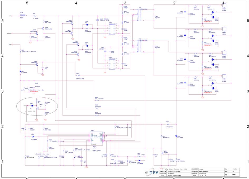Select the J810 BEAD inductor symbol
The image size is (249, 179).
(22, 15)
